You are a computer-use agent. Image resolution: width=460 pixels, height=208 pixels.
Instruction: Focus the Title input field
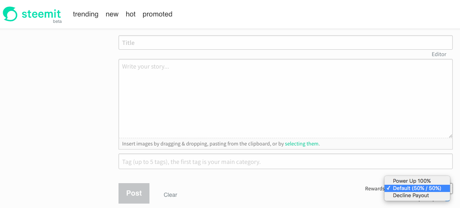pyautogui.click(x=286, y=43)
